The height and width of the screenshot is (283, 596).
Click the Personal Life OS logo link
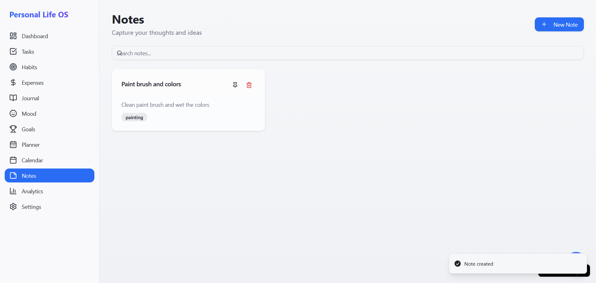[x=39, y=15]
